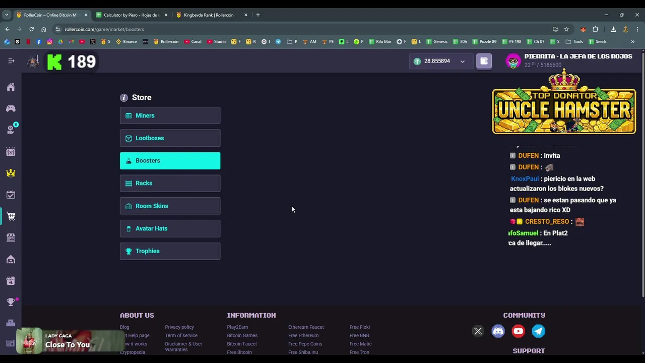Click the page vertical scrollbar
645x363 pixels.
click(642, 174)
